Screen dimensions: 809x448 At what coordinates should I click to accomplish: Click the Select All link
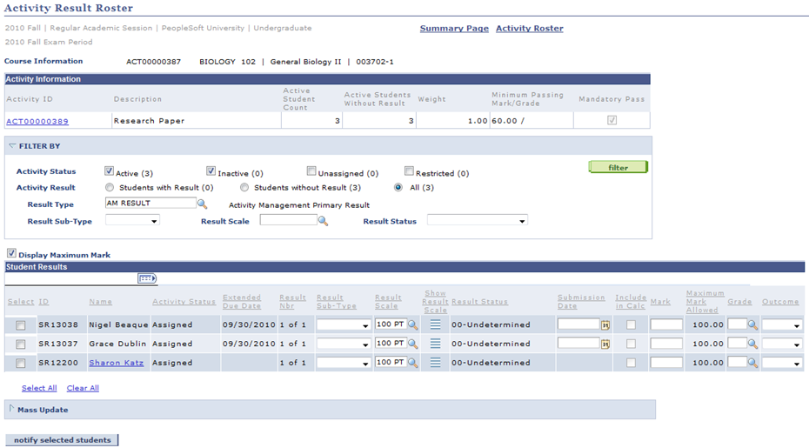click(39, 388)
